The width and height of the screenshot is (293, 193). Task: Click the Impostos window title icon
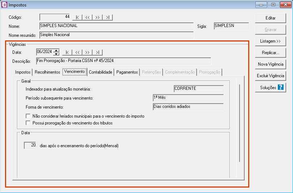click(x=4, y=5)
